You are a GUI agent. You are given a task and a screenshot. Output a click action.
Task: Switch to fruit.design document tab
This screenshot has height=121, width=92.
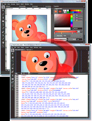[35, 6]
